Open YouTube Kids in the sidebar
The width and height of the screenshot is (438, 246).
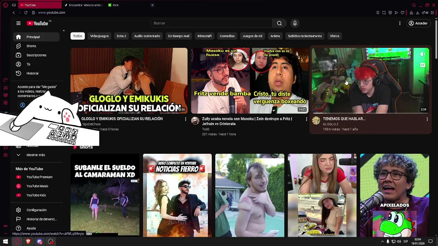(x=36, y=195)
